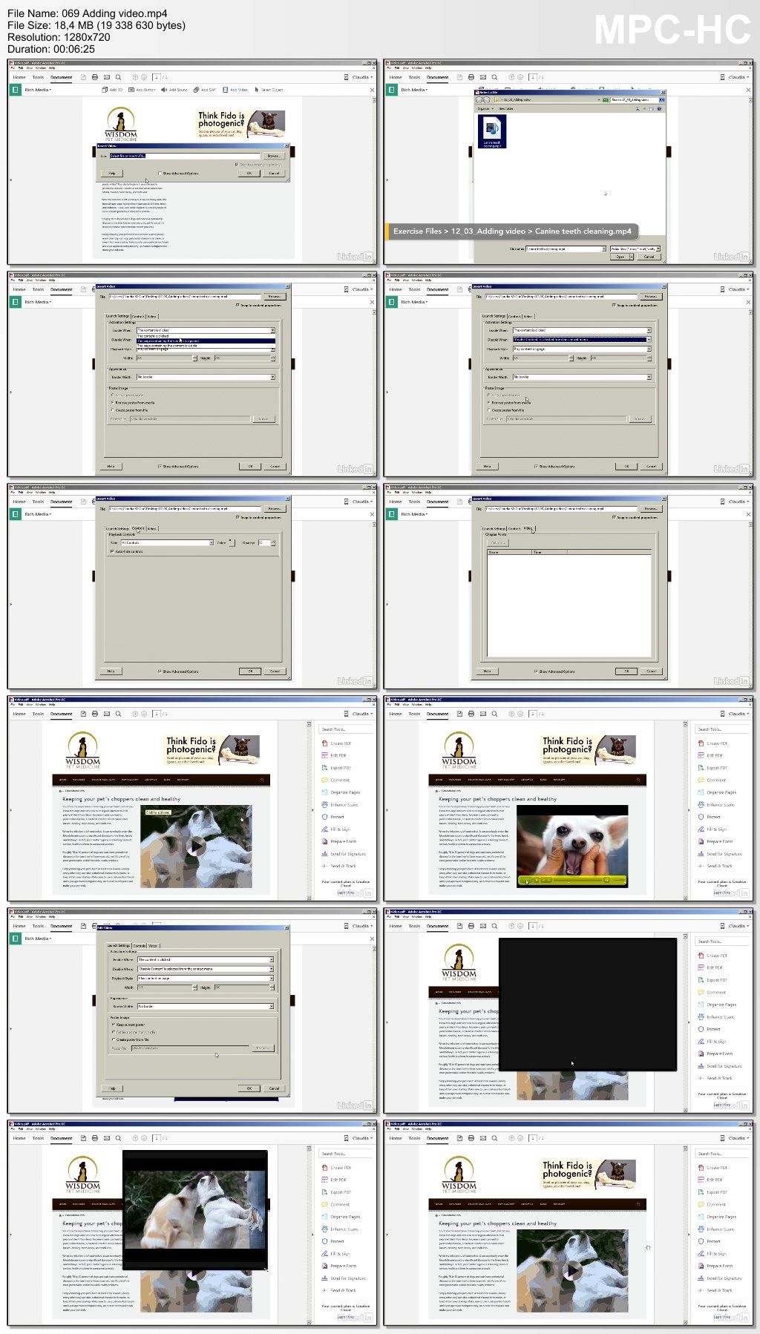Select Keep current poster in Edit Video thumbnail

click(x=114, y=1025)
